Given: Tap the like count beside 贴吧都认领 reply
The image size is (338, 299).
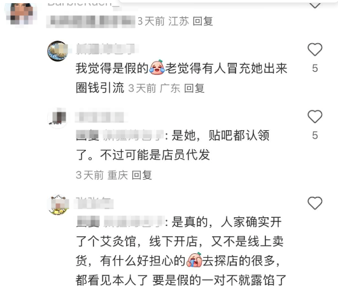Looking at the screenshot, I should (x=315, y=135).
